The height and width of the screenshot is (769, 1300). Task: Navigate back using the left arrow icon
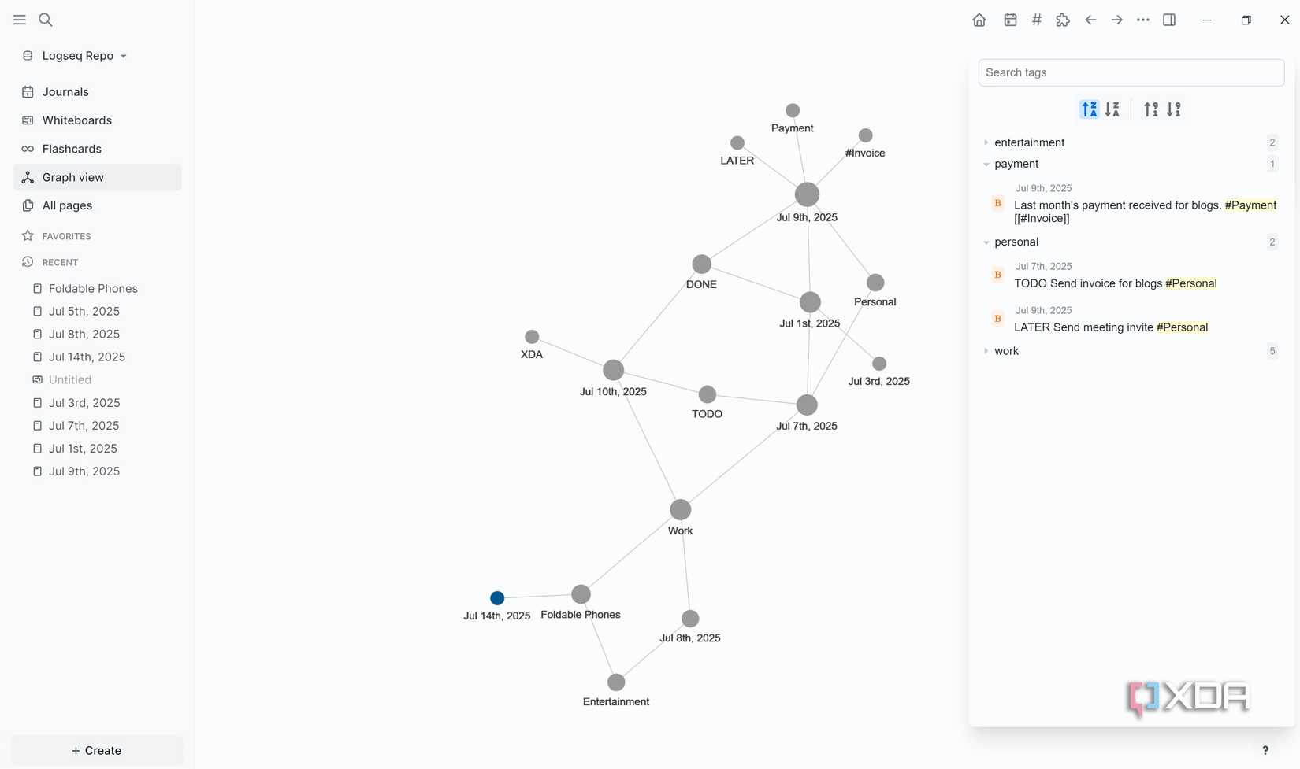pos(1090,20)
